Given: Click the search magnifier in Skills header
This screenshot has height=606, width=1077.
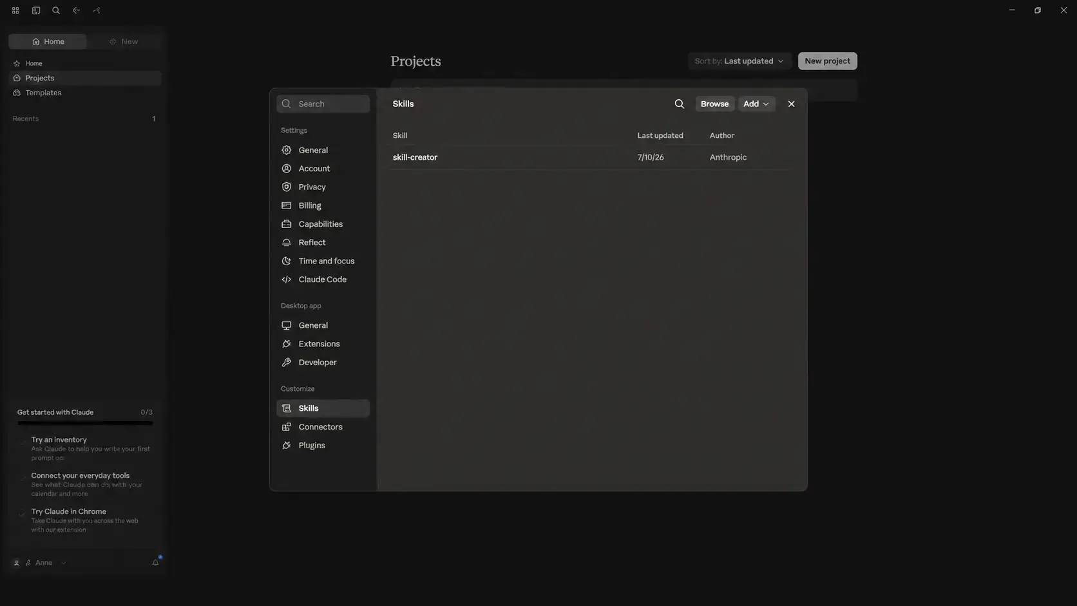Looking at the screenshot, I should (679, 104).
